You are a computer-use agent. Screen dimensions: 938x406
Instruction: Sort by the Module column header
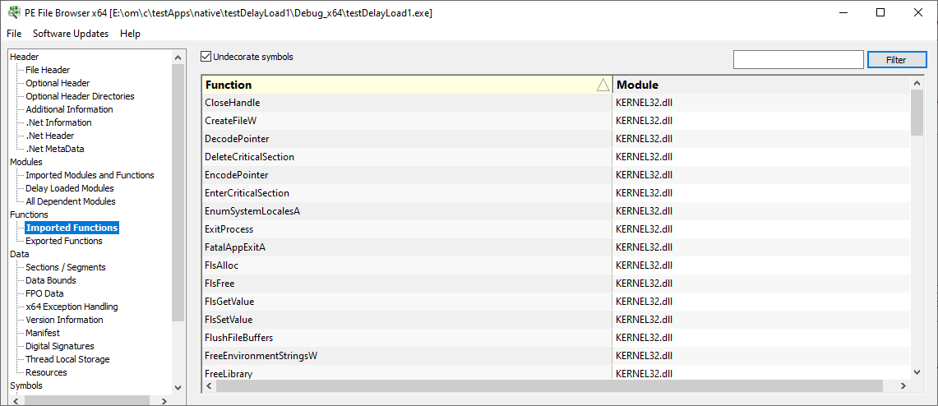tap(761, 85)
